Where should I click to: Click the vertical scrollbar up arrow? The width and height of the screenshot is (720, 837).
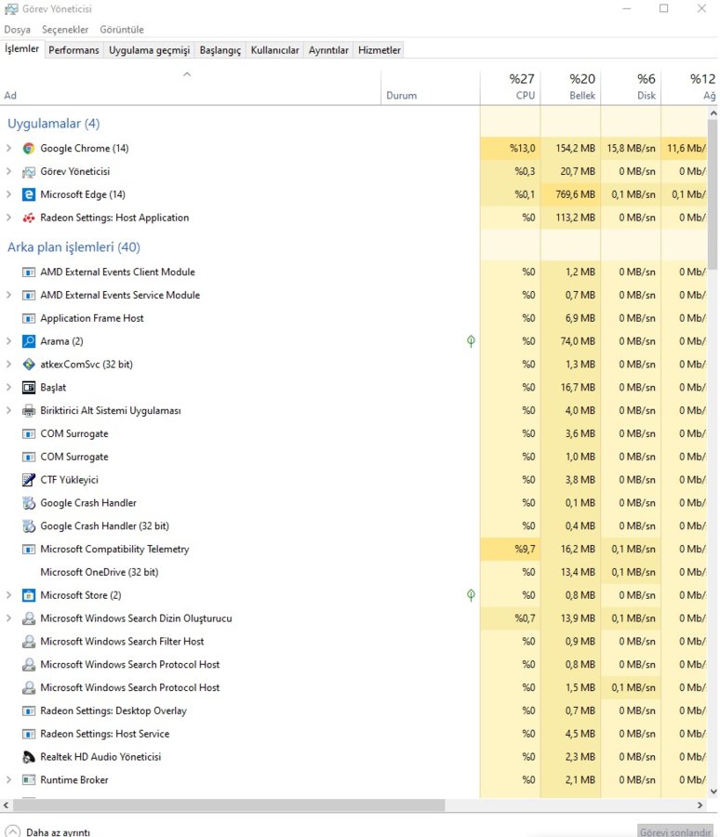(x=713, y=113)
